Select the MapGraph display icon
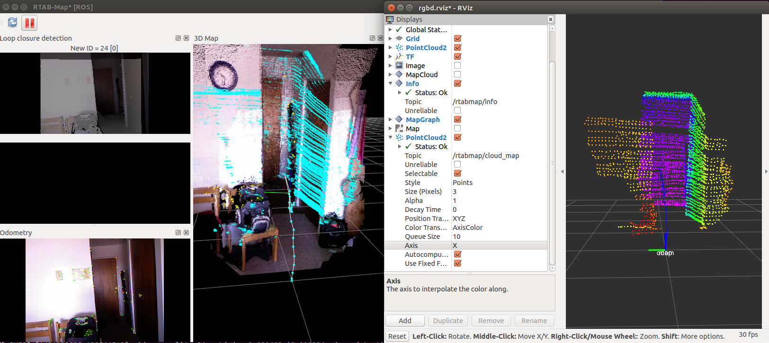Screen dimensions: 769x343 click(399, 120)
